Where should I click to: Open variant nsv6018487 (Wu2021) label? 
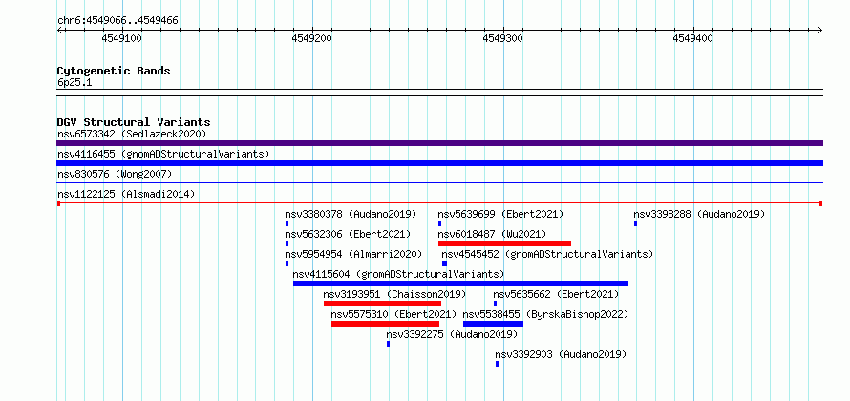click(492, 234)
